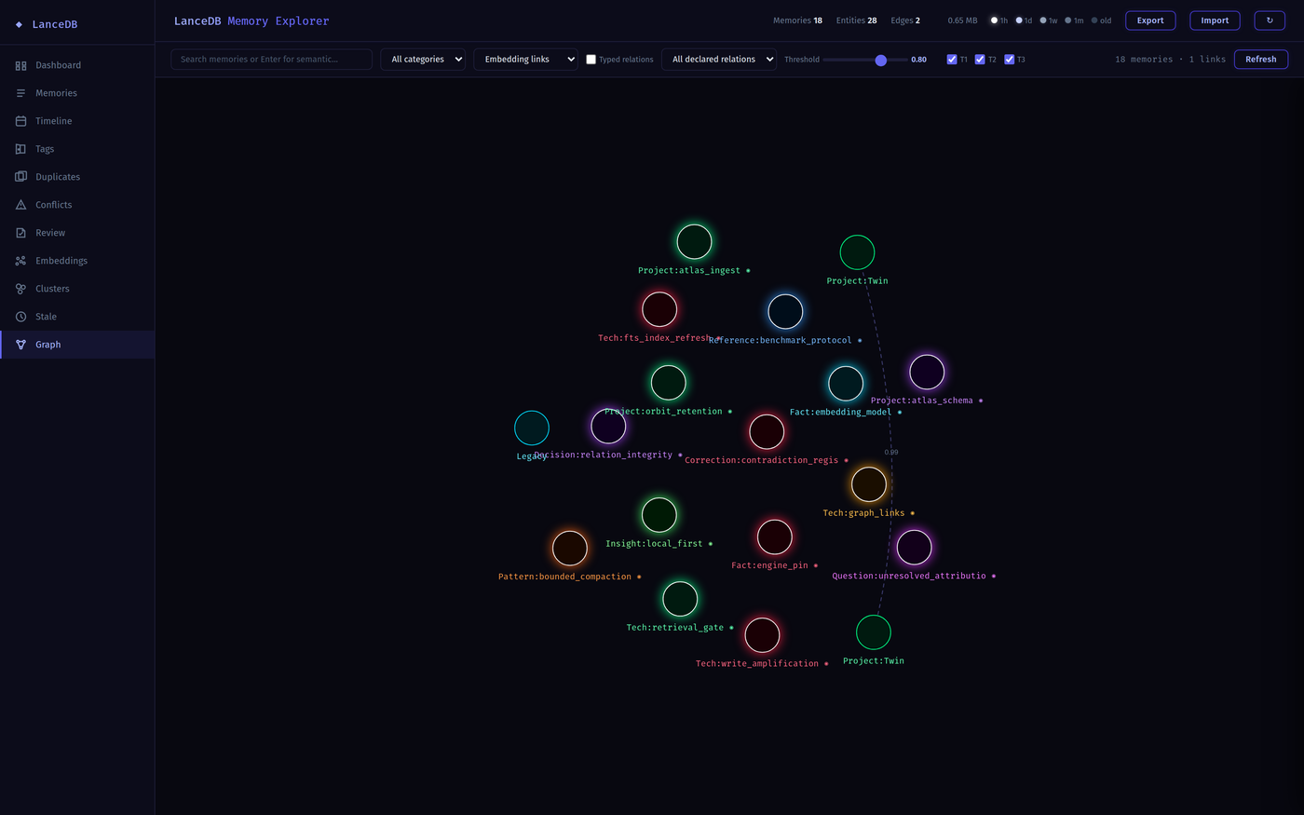
Task: Click the search memories input field
Action: 271,59
